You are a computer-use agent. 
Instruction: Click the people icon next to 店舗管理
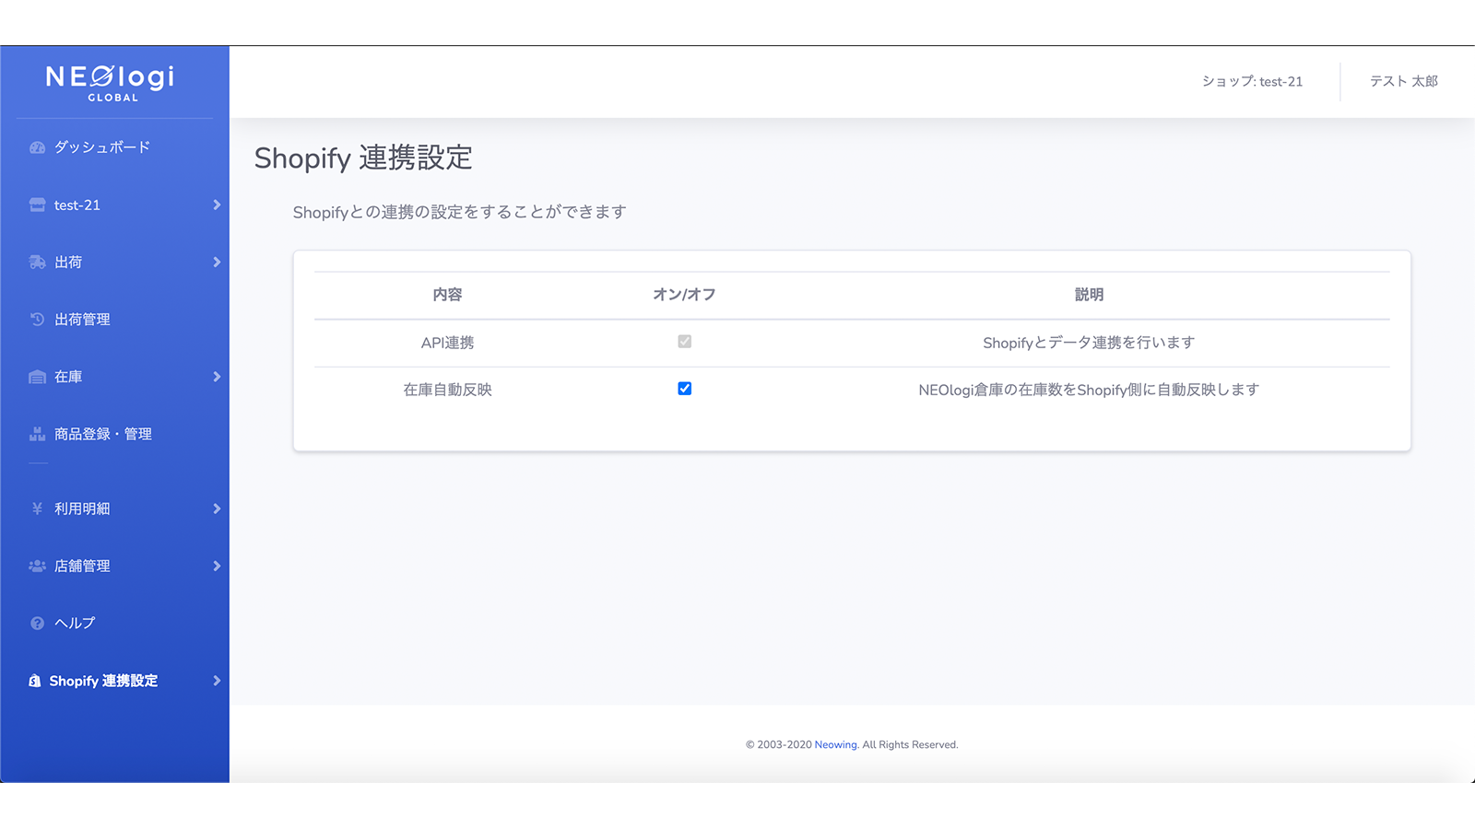click(x=36, y=566)
